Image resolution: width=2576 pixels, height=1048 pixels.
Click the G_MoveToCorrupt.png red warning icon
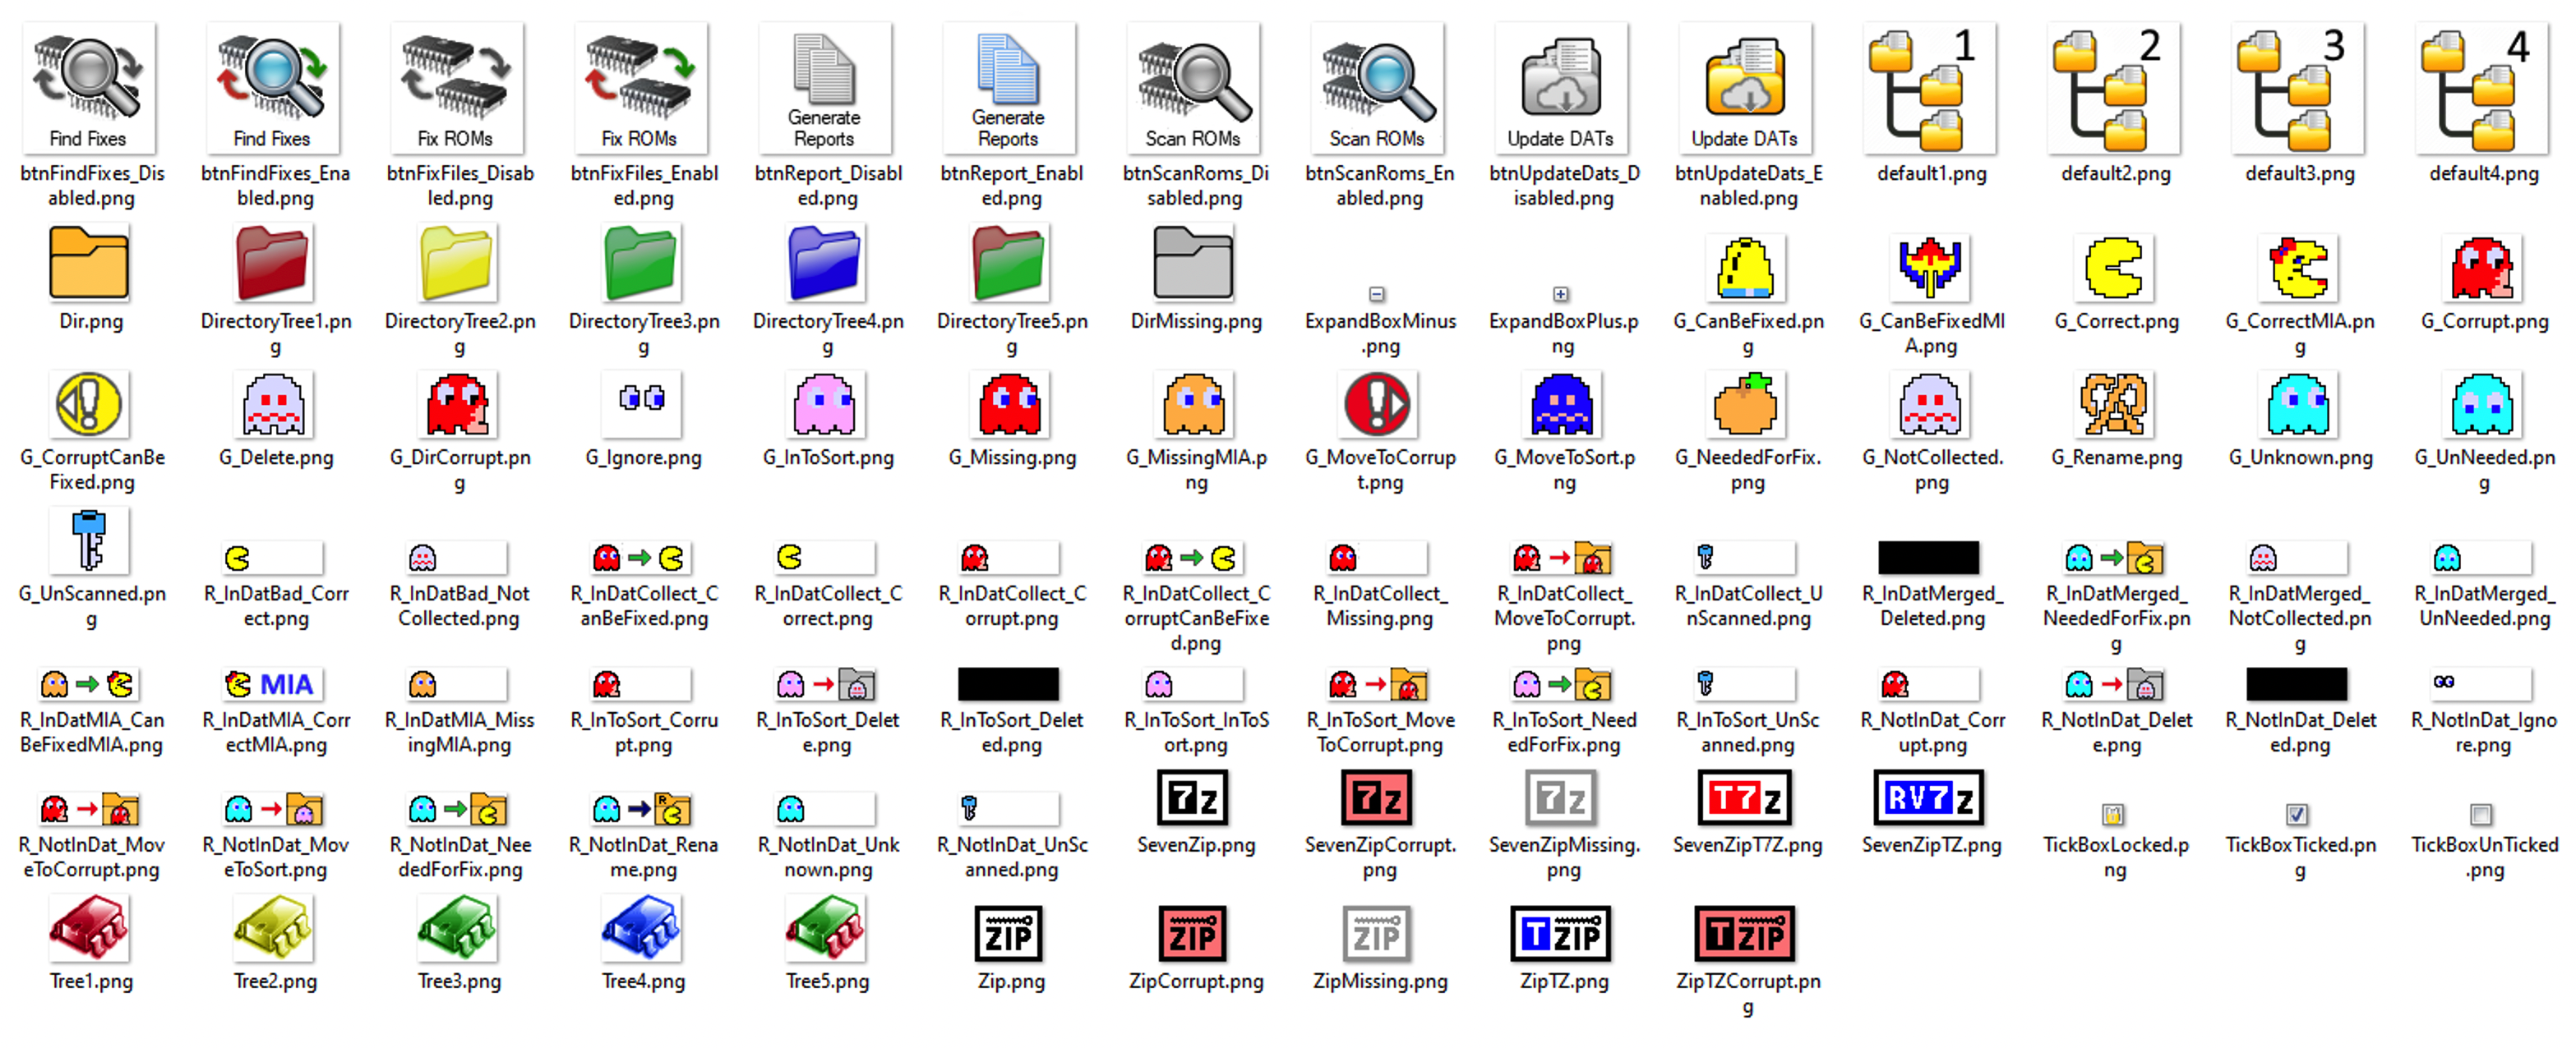[x=1377, y=403]
